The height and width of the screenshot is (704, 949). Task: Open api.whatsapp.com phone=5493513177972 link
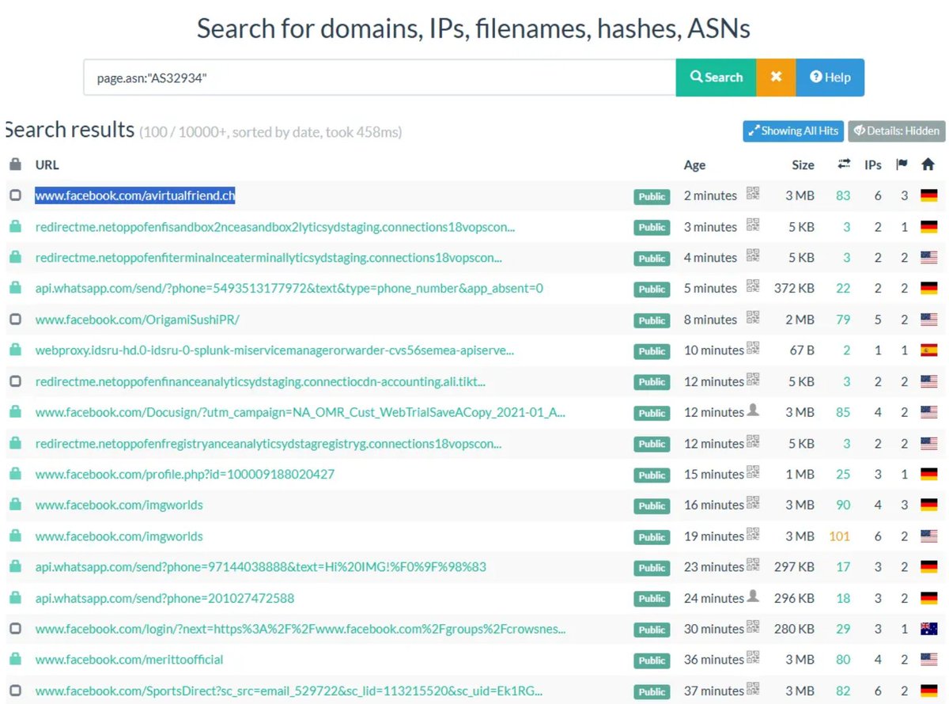289,289
